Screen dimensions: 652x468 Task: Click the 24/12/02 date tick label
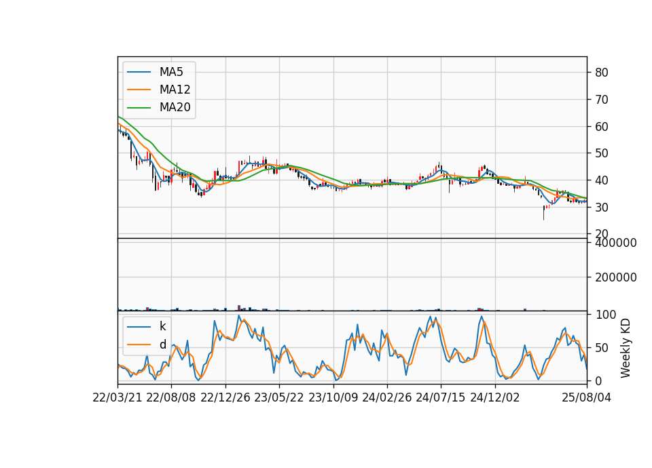tap(495, 398)
